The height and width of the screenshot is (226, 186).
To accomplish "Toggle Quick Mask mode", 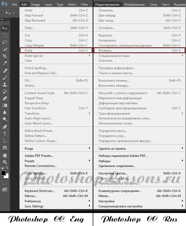I will coord(5,183).
